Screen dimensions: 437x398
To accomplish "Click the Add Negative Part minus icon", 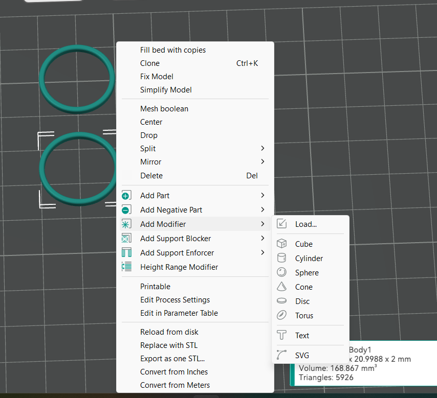I will click(x=126, y=210).
